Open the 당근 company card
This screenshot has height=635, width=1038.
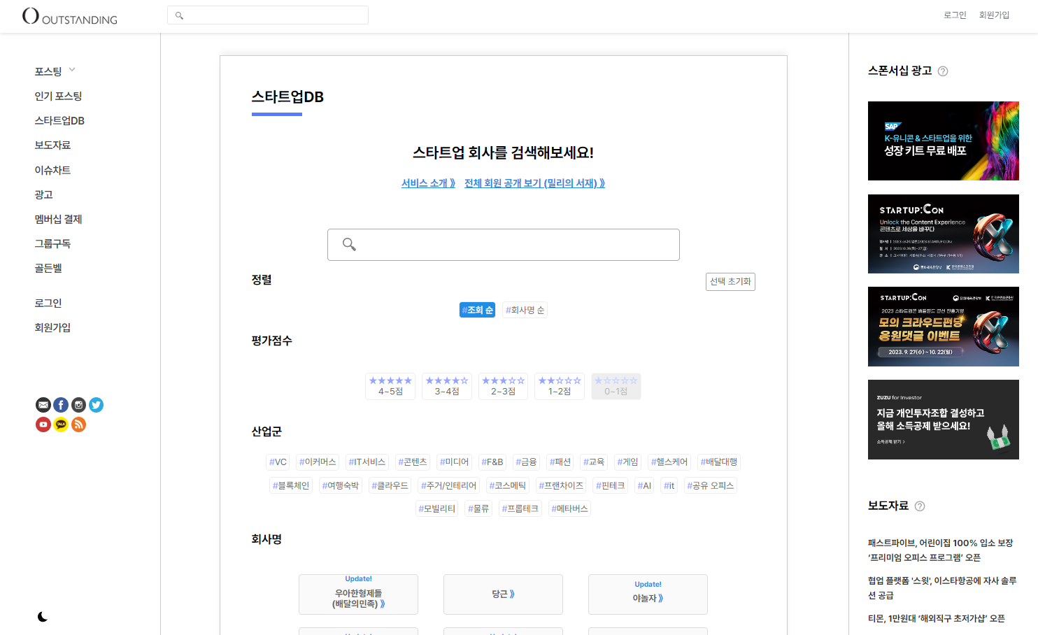tap(503, 594)
